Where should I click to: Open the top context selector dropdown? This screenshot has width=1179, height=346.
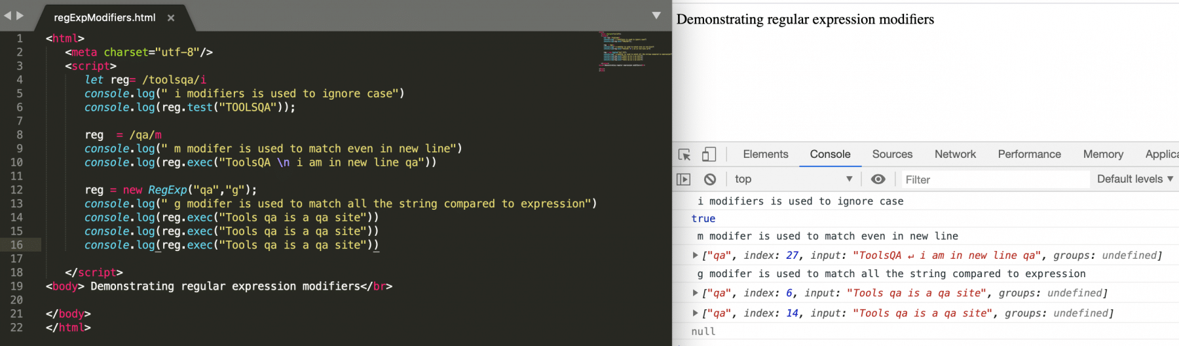pos(793,179)
